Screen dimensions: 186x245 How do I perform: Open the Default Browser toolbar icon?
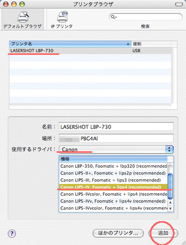point(22,20)
